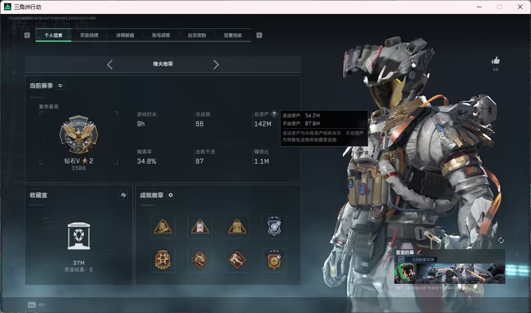Switch the 当前赛季 season view toggle

coord(60,85)
